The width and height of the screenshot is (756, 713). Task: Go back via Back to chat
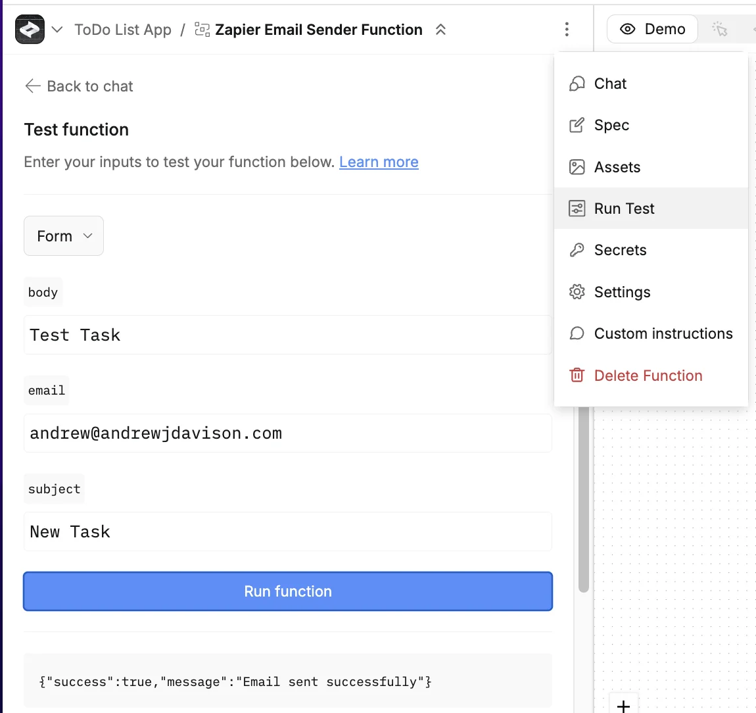click(x=79, y=86)
